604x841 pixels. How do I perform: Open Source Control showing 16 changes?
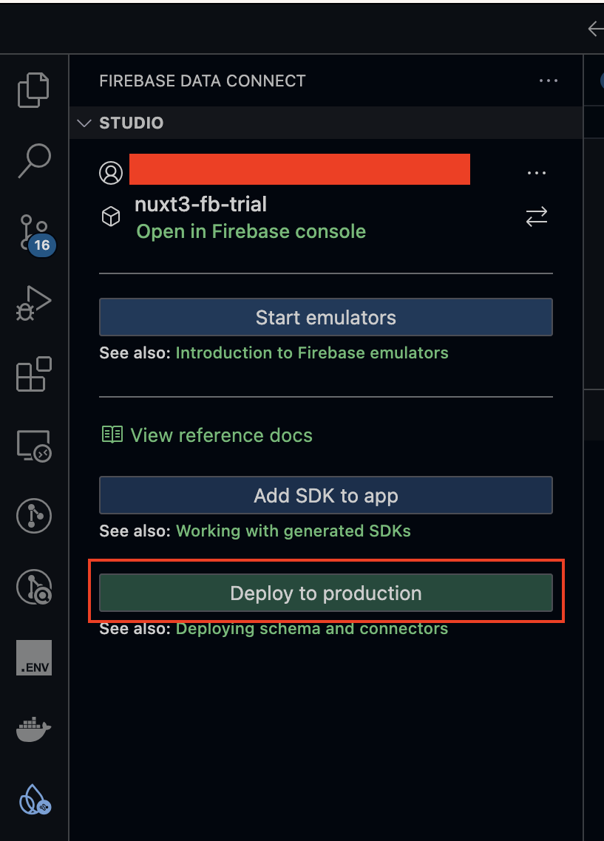click(x=33, y=232)
